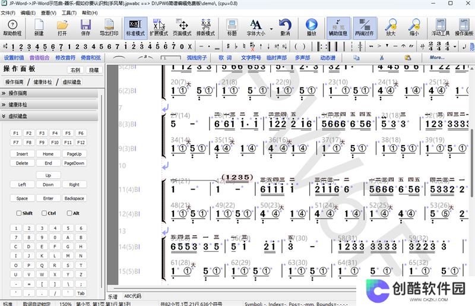Undo with the 撤消 icon

285,27
